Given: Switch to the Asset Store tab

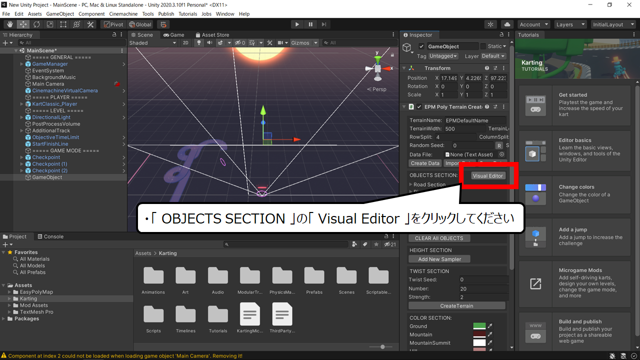Looking at the screenshot, I should point(211,35).
